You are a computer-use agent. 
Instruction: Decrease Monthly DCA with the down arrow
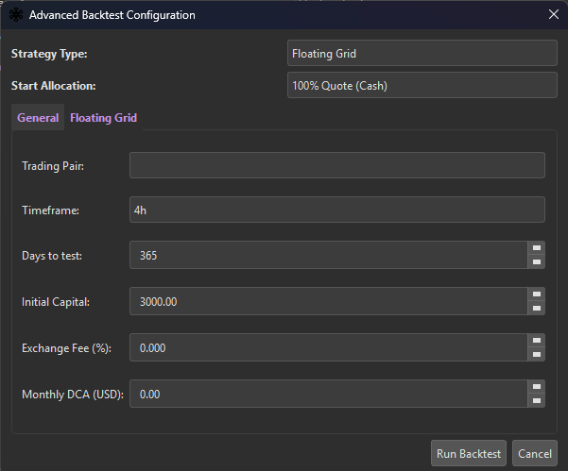click(x=537, y=401)
